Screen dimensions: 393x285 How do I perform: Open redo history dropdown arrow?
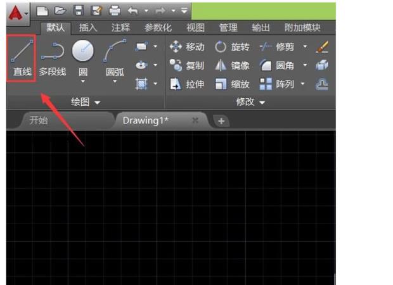(174, 11)
